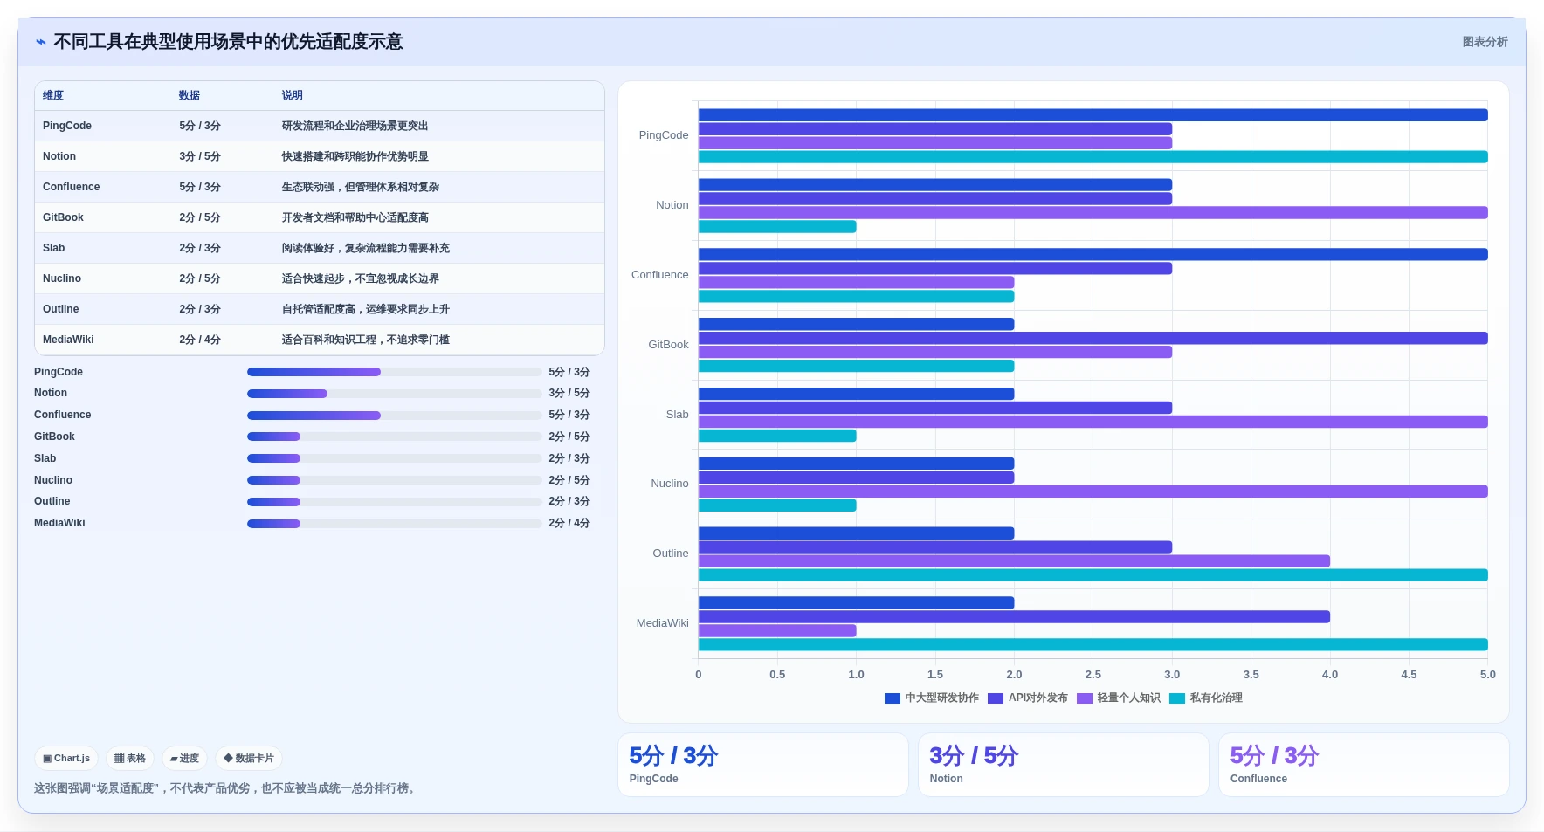Select the GitBook table row name

[x=63, y=217]
